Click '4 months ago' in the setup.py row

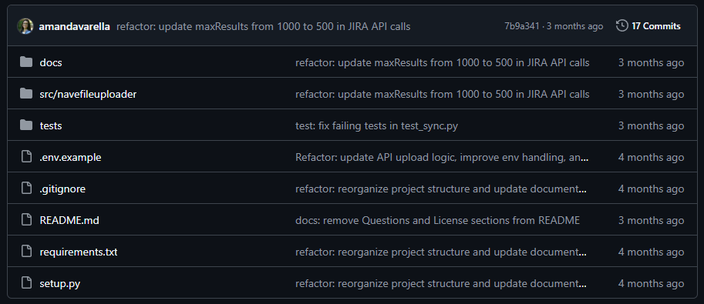click(651, 283)
